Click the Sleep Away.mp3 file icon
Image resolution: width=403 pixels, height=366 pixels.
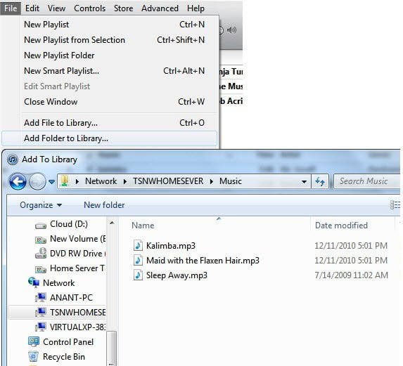[138, 275]
